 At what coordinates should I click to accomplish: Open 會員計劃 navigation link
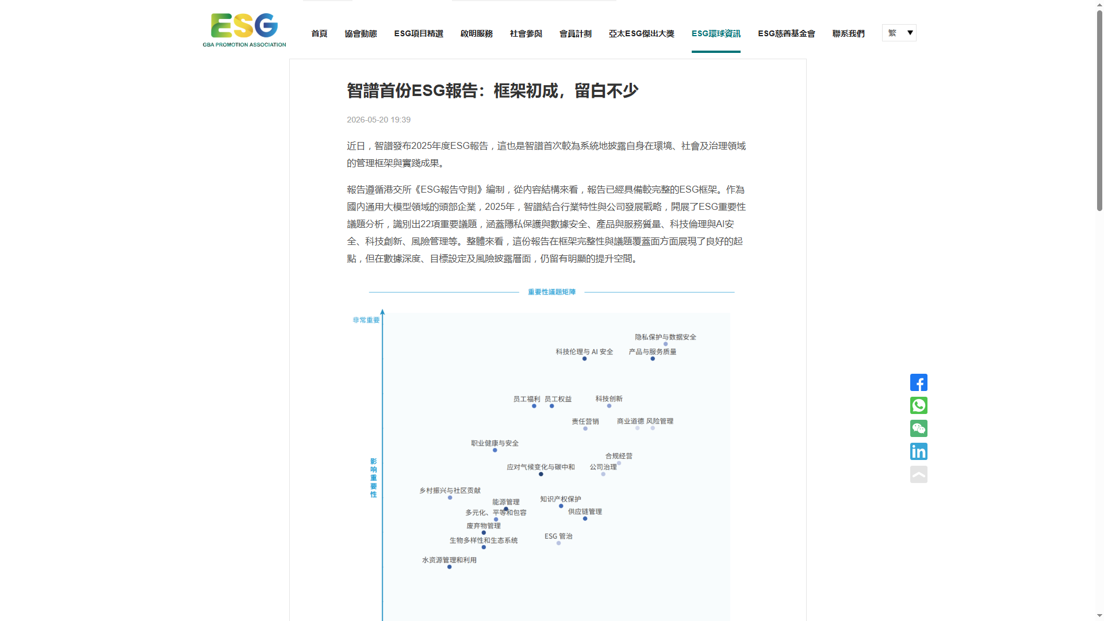click(576, 33)
